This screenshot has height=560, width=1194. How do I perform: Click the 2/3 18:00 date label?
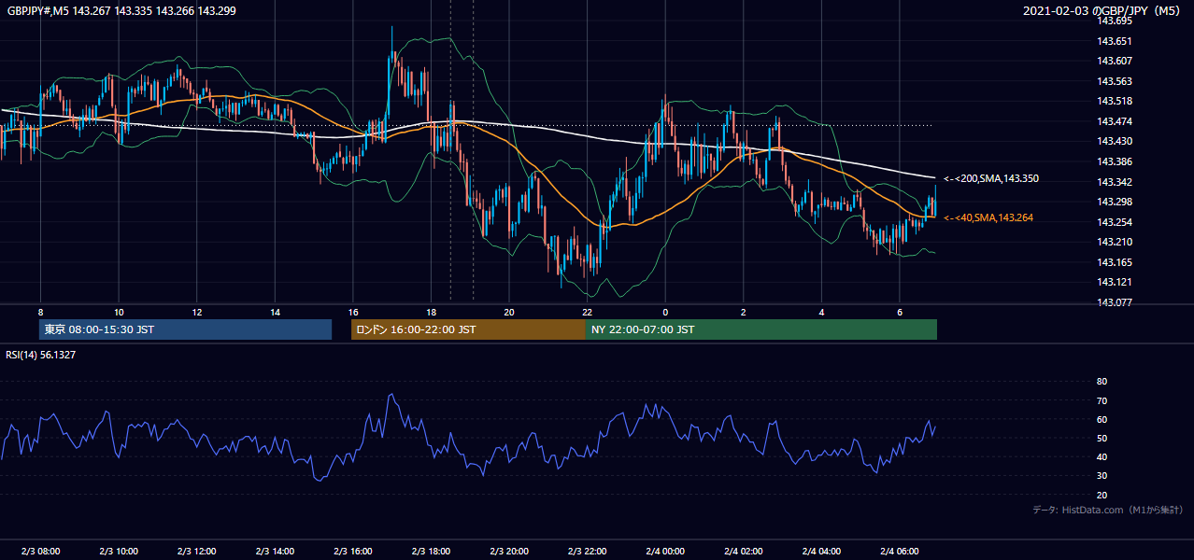point(431,552)
